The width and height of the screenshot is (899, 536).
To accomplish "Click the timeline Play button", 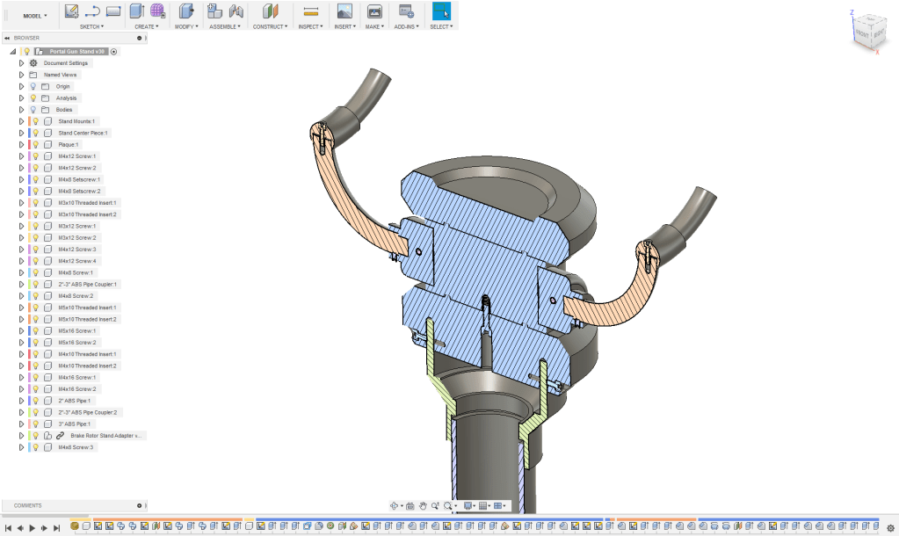I will [x=32, y=527].
